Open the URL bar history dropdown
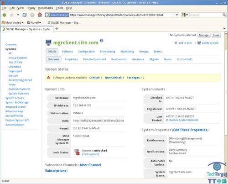 coord(177,15)
